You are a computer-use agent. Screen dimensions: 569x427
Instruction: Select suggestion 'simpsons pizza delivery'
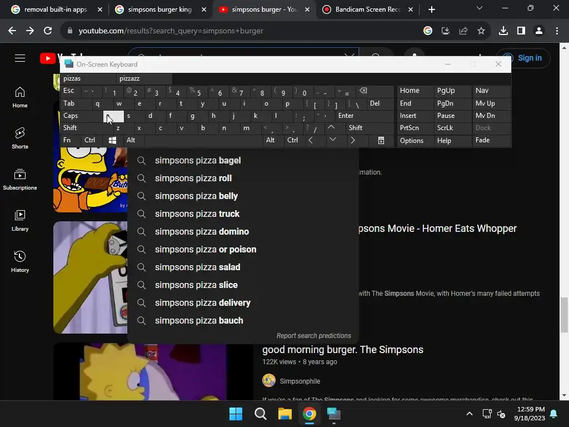(x=243, y=303)
